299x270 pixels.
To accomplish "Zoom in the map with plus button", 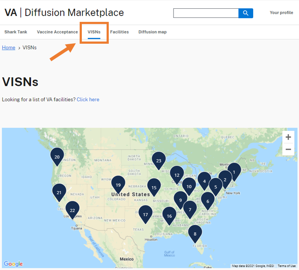I will tap(288, 137).
